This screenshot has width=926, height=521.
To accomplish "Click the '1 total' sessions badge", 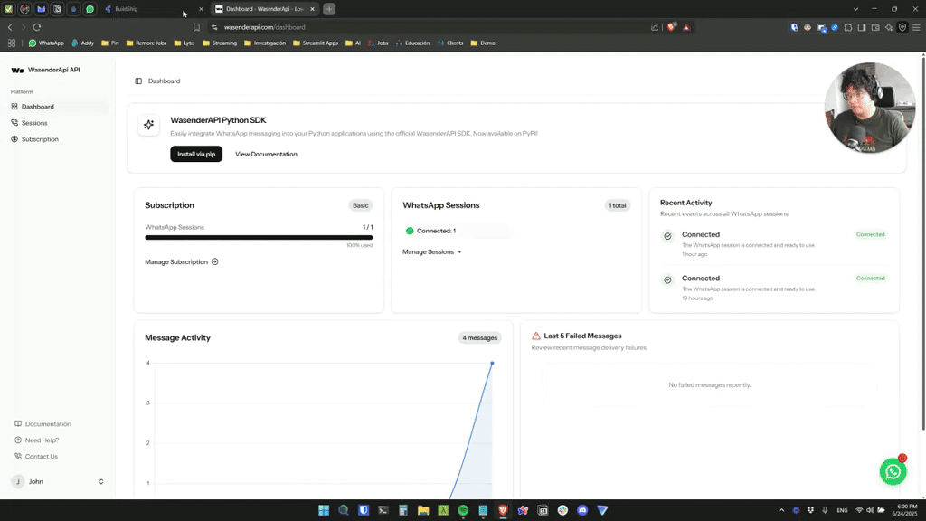I will 617,205.
